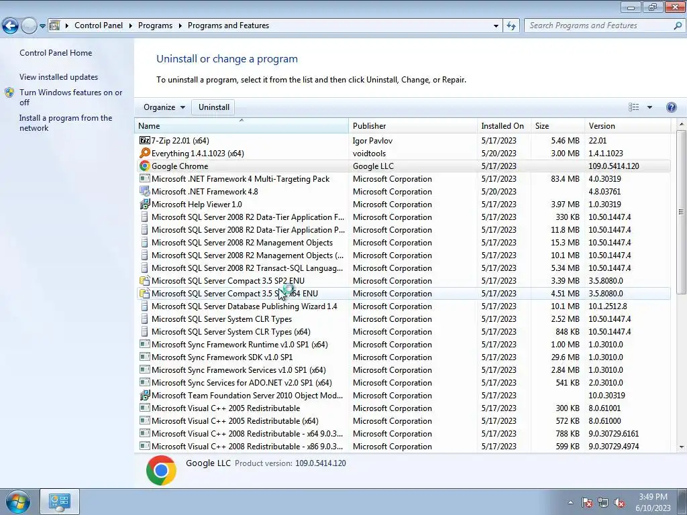Click the search magnifier icon
Image resolution: width=687 pixels, height=515 pixels.
[x=678, y=26]
